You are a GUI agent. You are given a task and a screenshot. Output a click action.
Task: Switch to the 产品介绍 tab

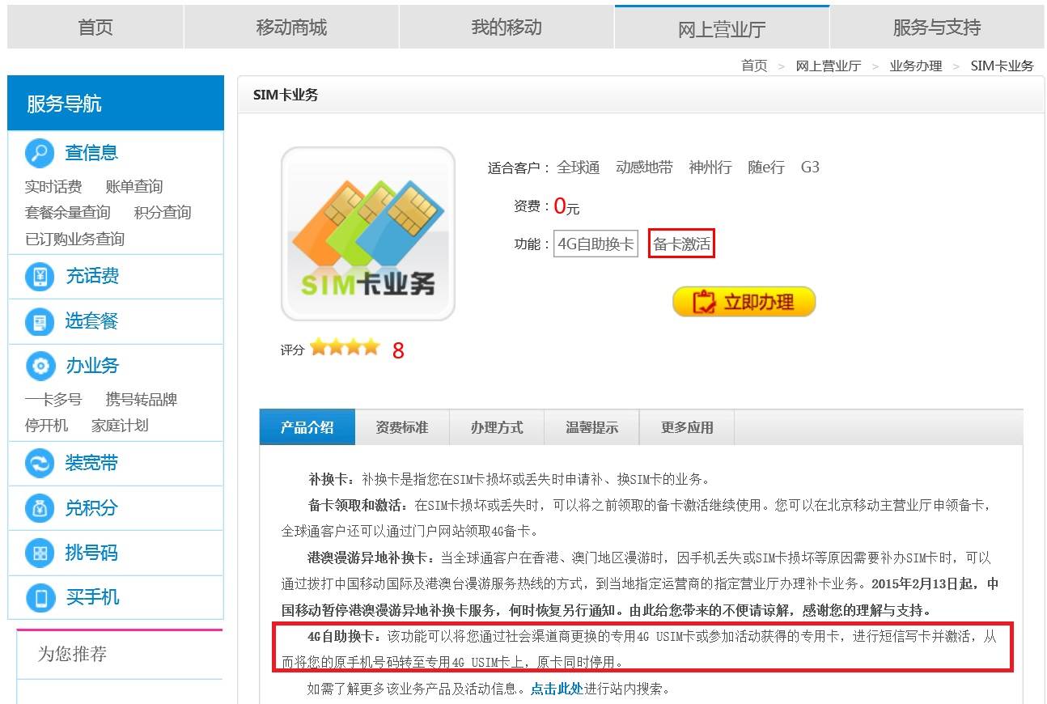click(x=307, y=427)
